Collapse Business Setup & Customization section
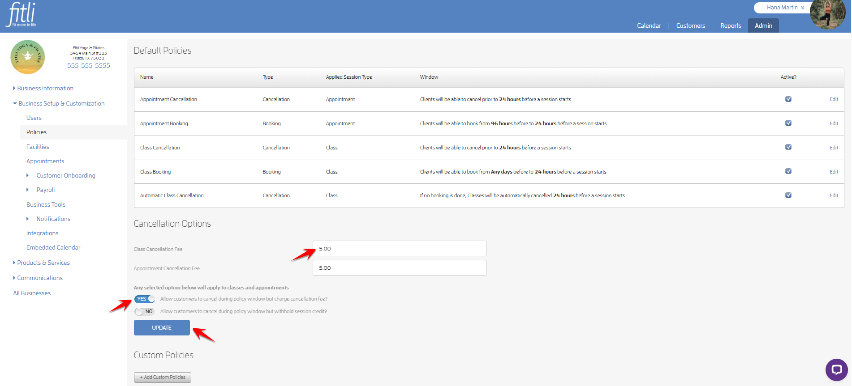The width and height of the screenshot is (852, 386). [59, 103]
